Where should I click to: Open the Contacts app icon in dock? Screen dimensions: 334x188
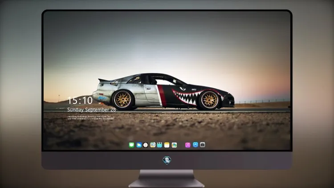(x=153, y=145)
